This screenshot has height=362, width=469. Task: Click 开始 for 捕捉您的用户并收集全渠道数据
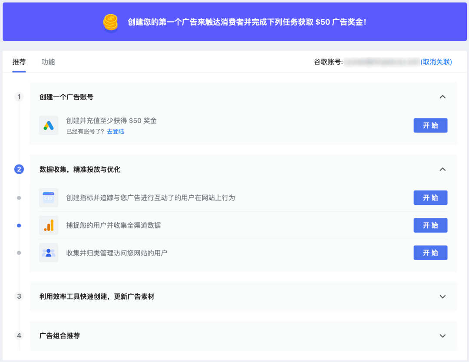click(430, 225)
